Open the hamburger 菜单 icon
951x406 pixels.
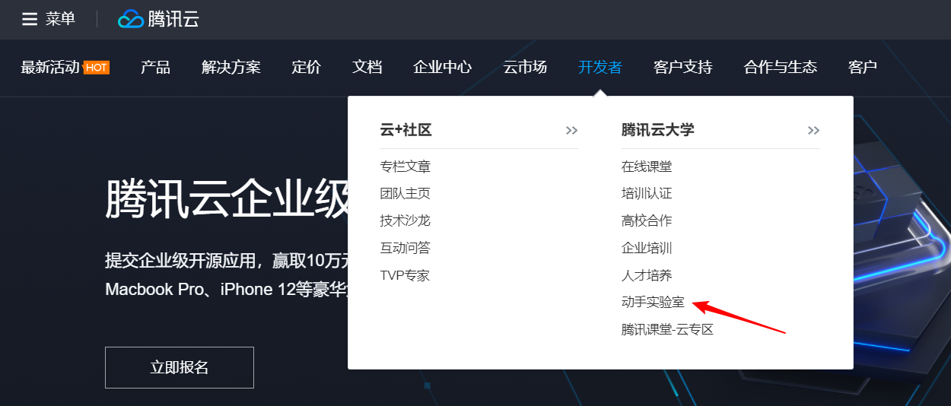click(30, 19)
